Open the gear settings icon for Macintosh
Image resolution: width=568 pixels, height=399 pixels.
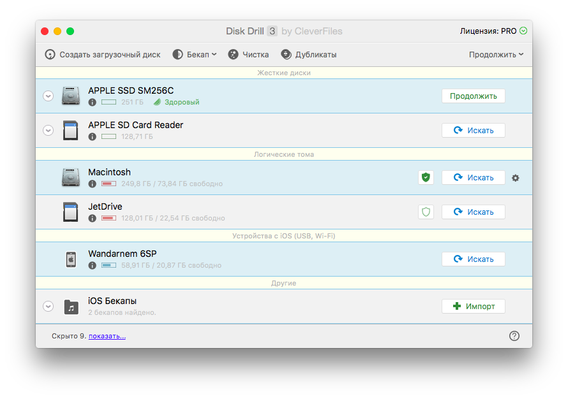tap(516, 178)
